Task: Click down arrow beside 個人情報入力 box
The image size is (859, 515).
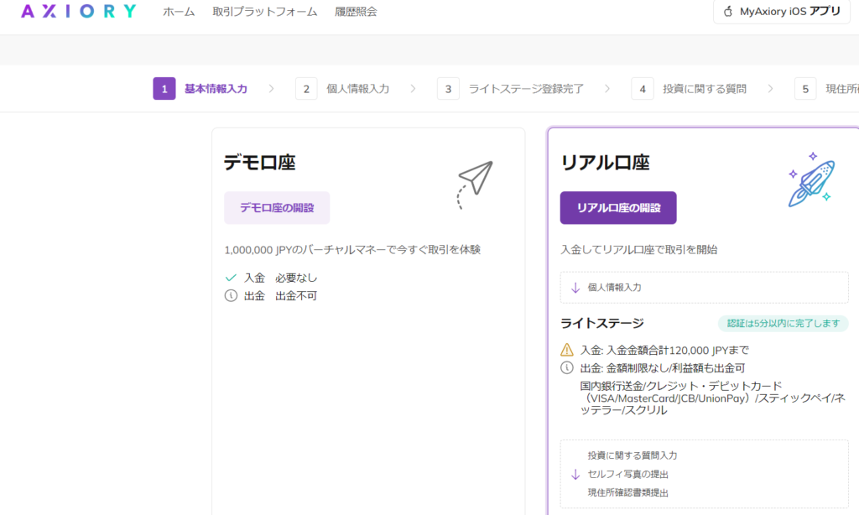Action: click(575, 288)
